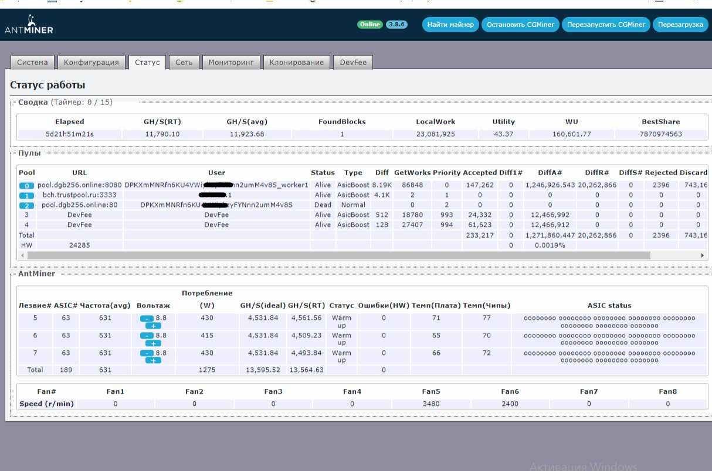Go to the Сеть tab
712x471 pixels.
[x=184, y=63]
